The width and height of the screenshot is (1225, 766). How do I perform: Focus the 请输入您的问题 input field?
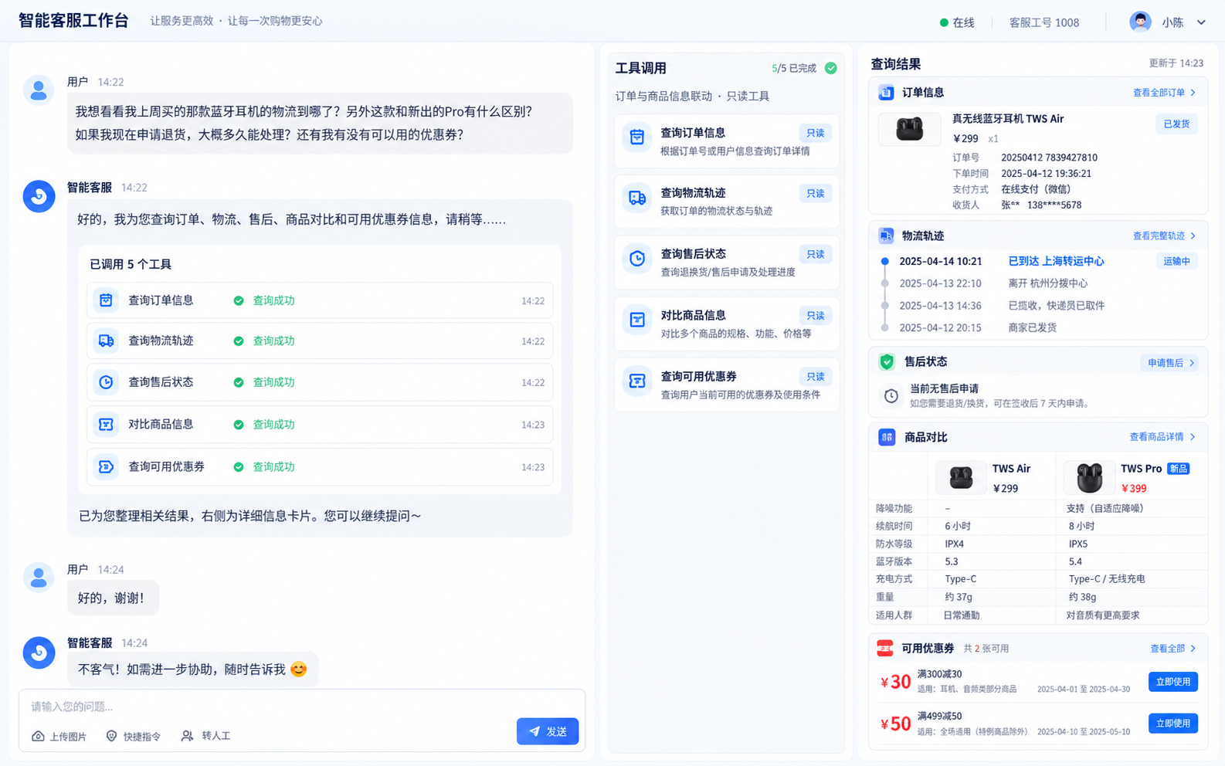[301, 707]
